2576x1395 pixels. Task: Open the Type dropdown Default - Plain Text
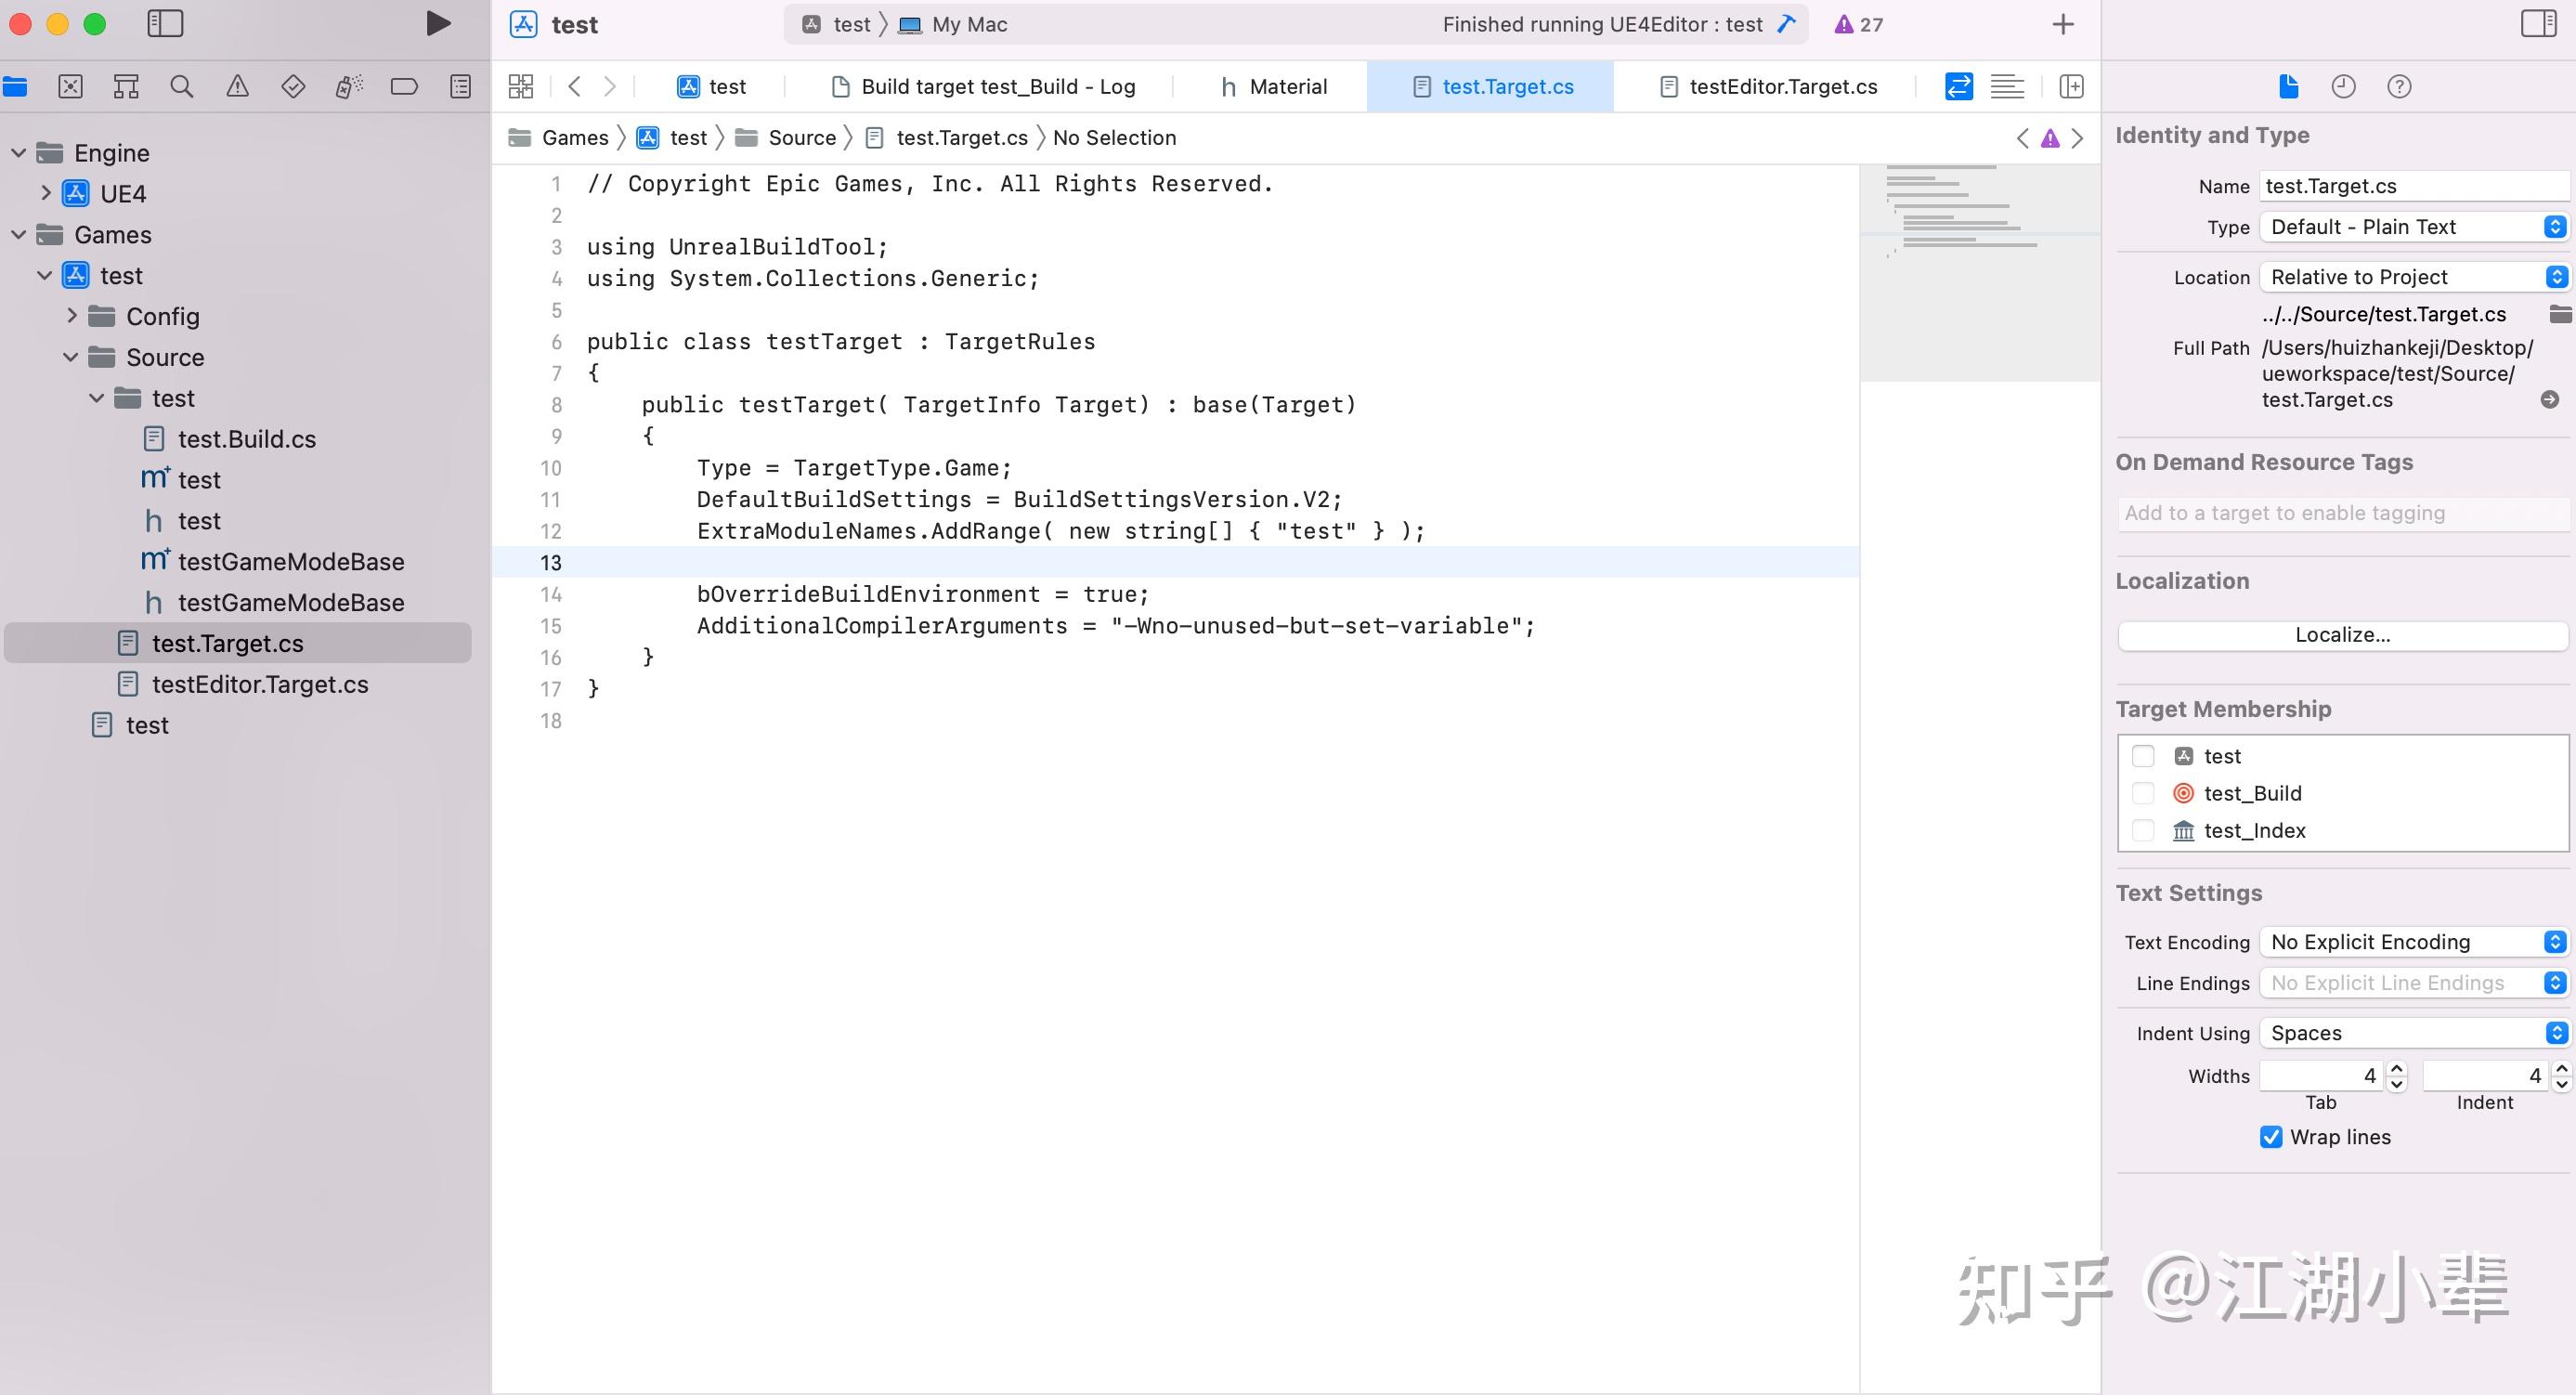pyautogui.click(x=2414, y=227)
